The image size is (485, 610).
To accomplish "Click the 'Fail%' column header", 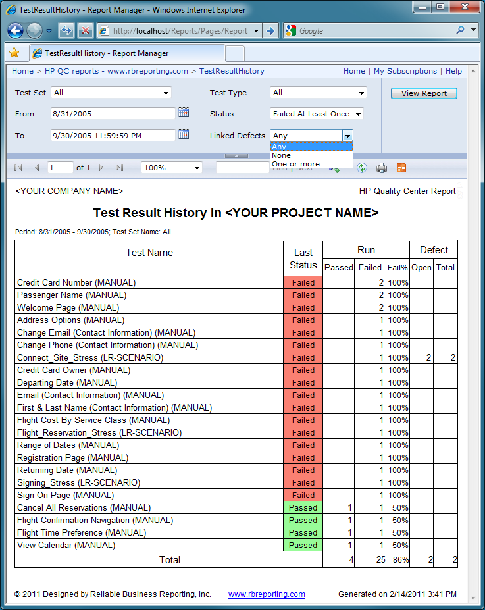I will coord(397,267).
